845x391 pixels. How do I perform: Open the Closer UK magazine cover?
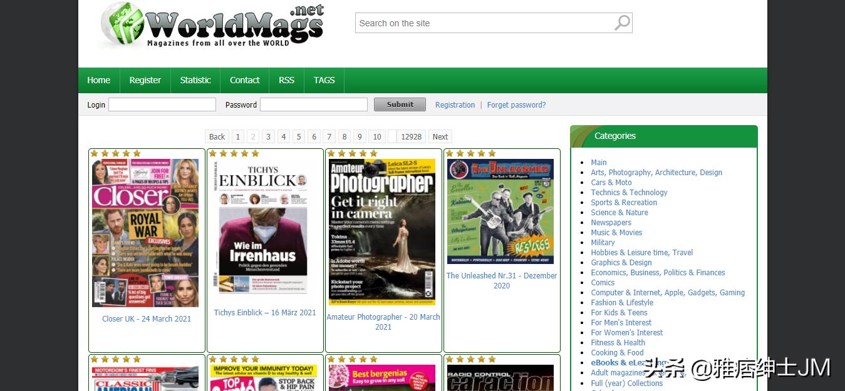coord(145,233)
